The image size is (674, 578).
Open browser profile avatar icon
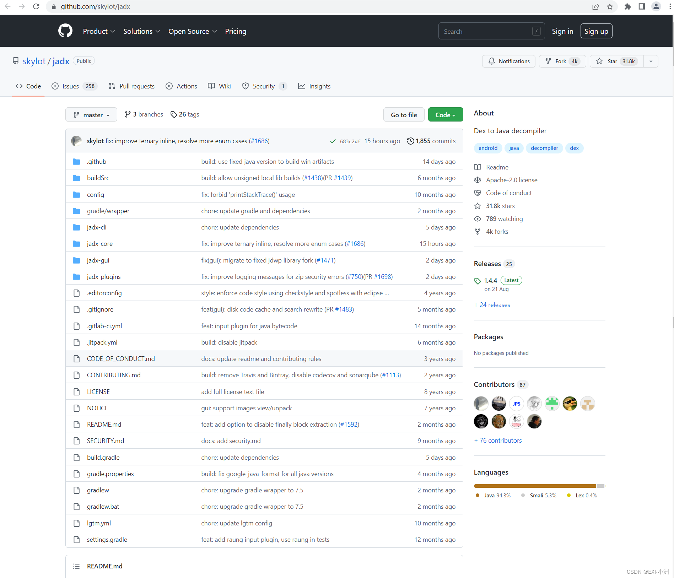pyautogui.click(x=656, y=6)
